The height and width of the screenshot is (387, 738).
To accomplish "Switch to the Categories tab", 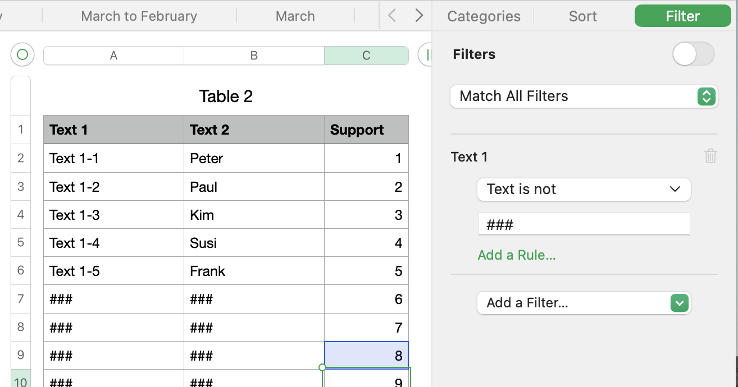I will [x=484, y=16].
